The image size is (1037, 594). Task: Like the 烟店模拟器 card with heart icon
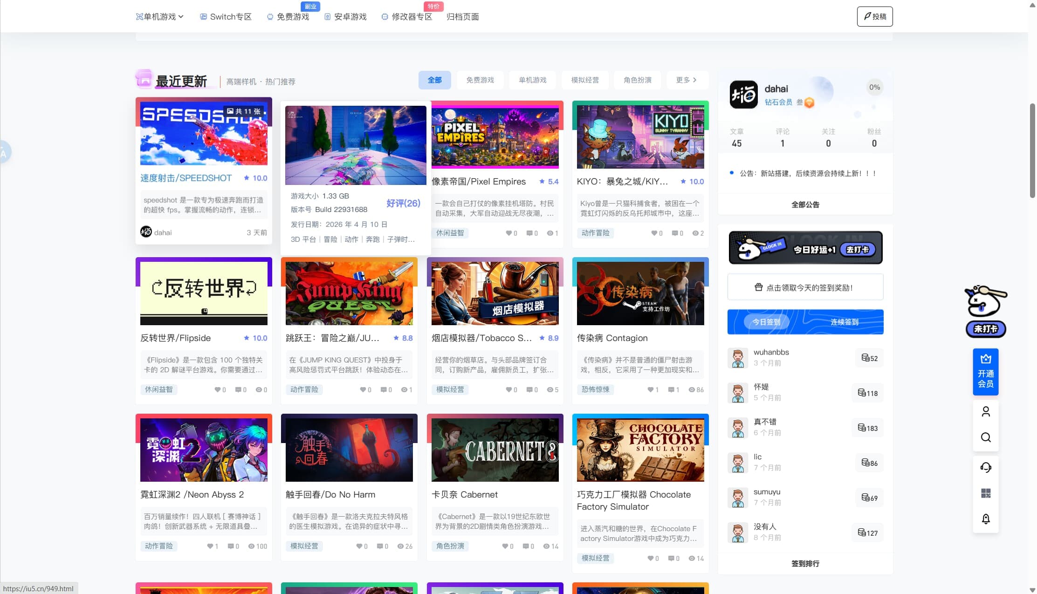508,389
